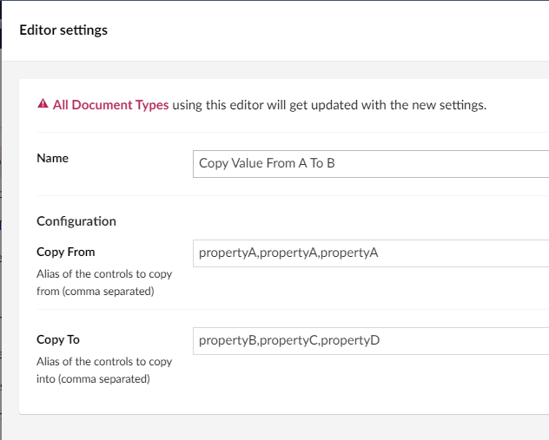Place cursor on 'propertyD' in Copy To
549x440 pixels.
352,340
